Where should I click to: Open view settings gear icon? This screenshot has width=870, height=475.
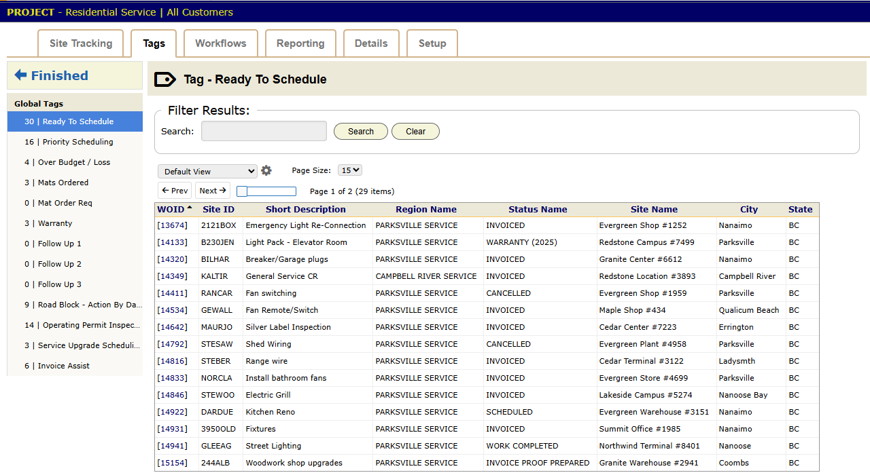pyautogui.click(x=266, y=171)
